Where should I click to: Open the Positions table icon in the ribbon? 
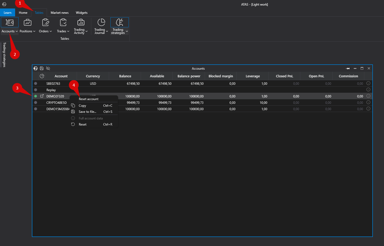(28, 23)
